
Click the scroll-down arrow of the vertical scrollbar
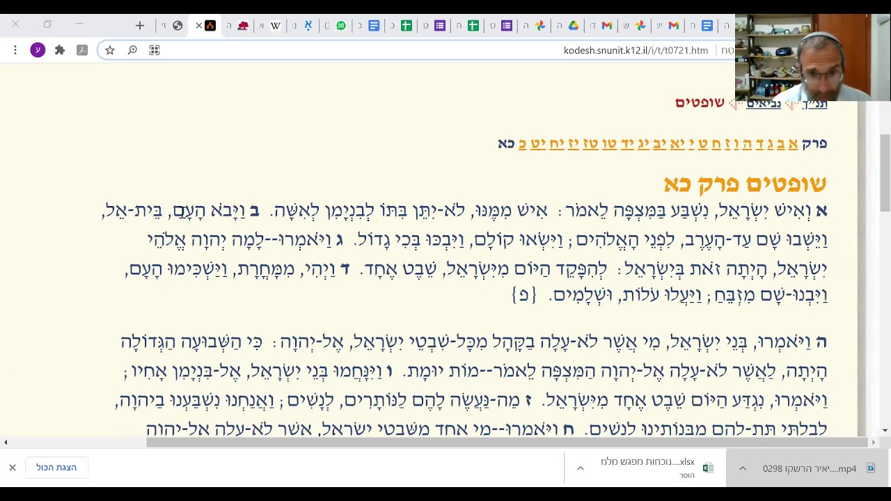tap(885, 430)
